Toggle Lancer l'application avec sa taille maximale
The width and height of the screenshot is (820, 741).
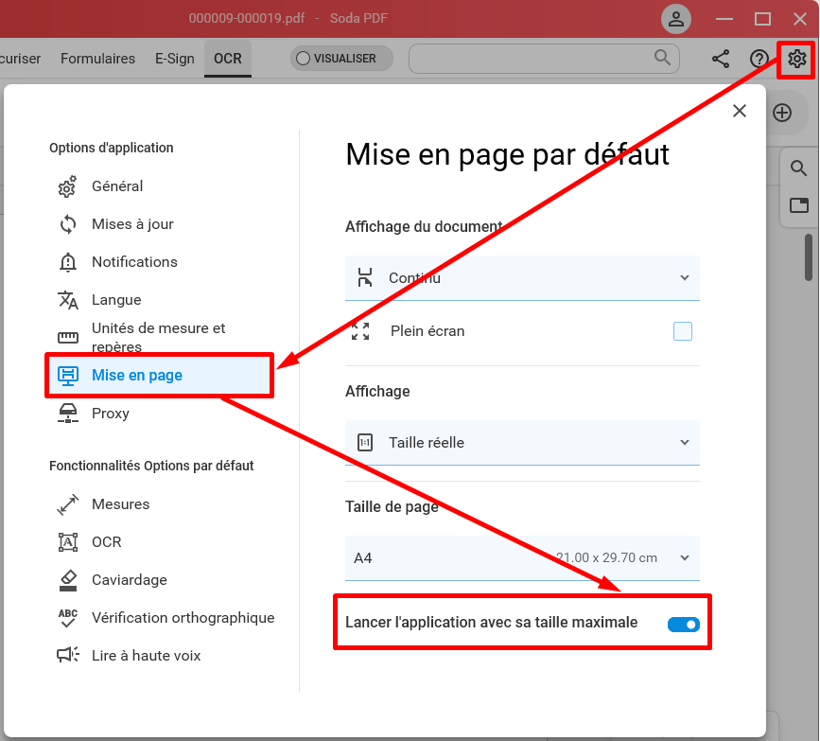[683, 625]
